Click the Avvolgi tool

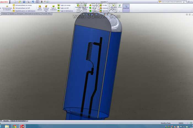pyautogui.click(x=103, y=5)
